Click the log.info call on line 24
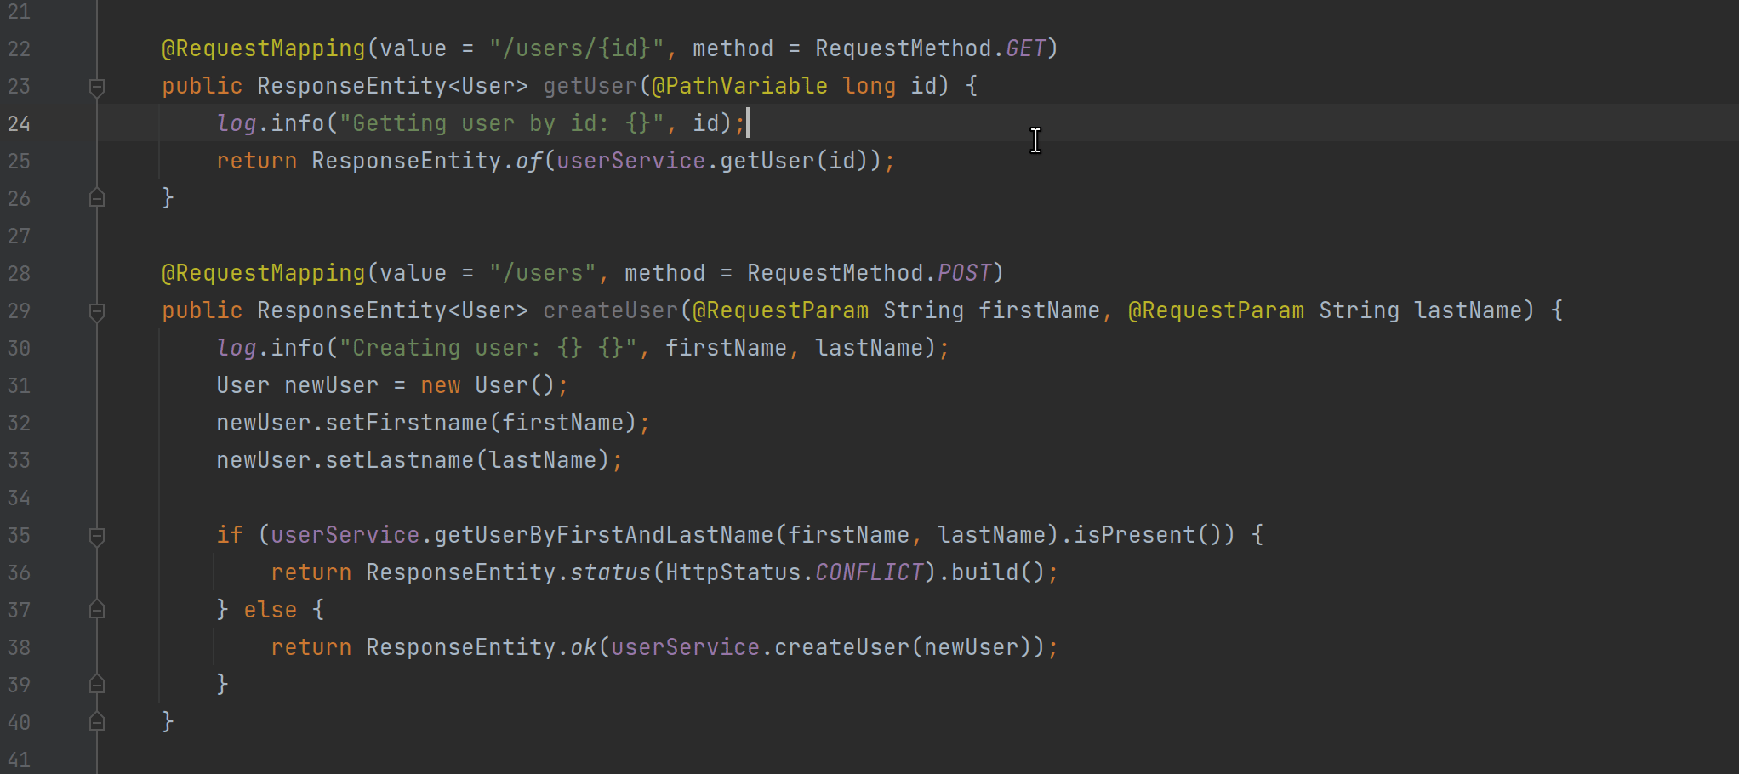 272,123
